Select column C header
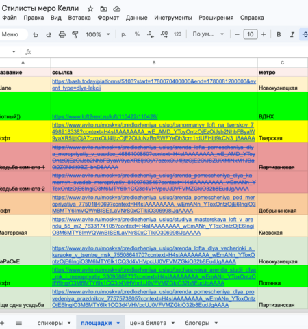The height and width of the screenshot is (329, 308). point(283,63)
